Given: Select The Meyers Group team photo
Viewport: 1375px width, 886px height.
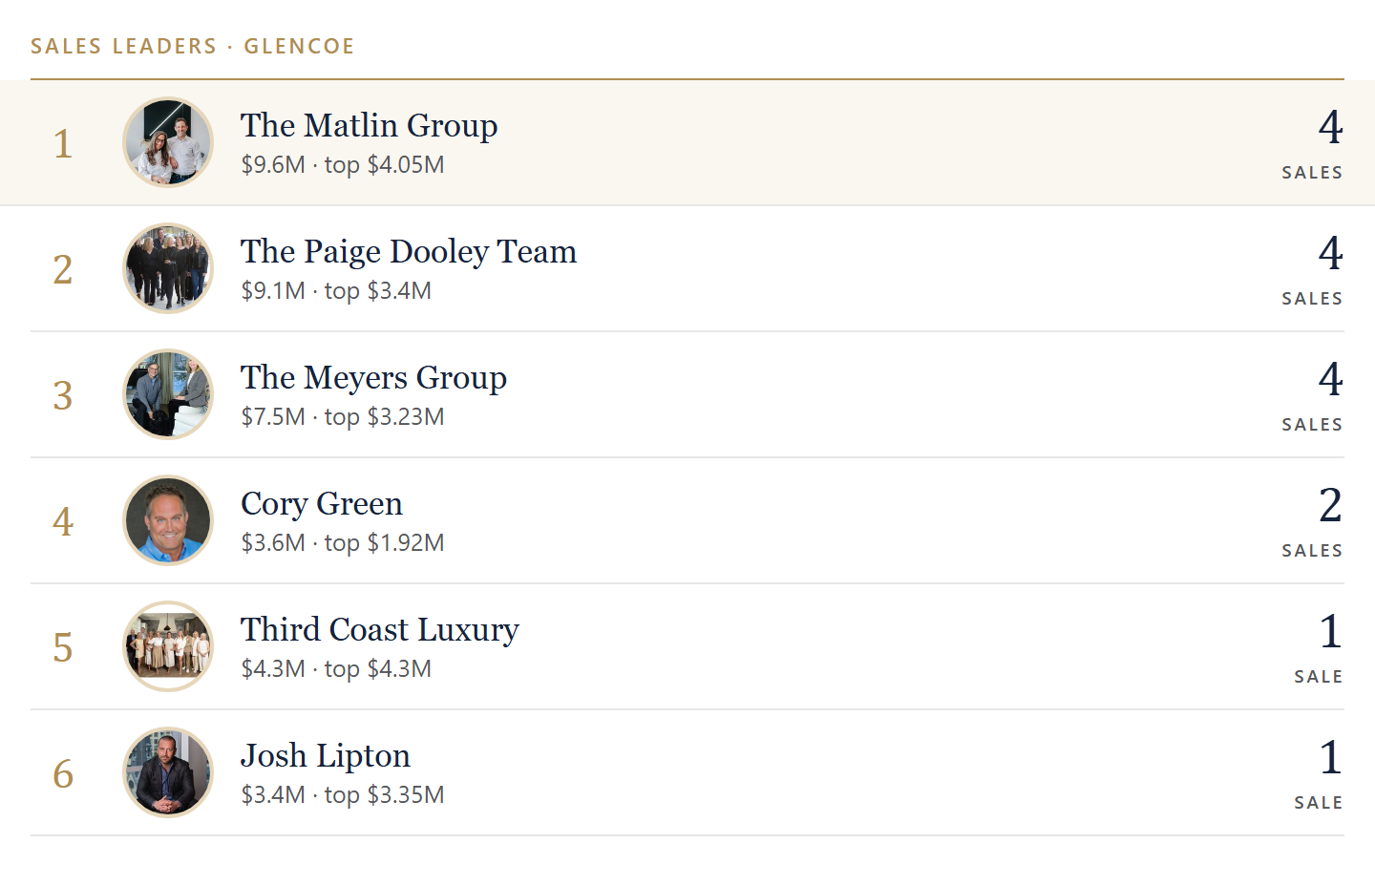Looking at the screenshot, I should tap(168, 394).
